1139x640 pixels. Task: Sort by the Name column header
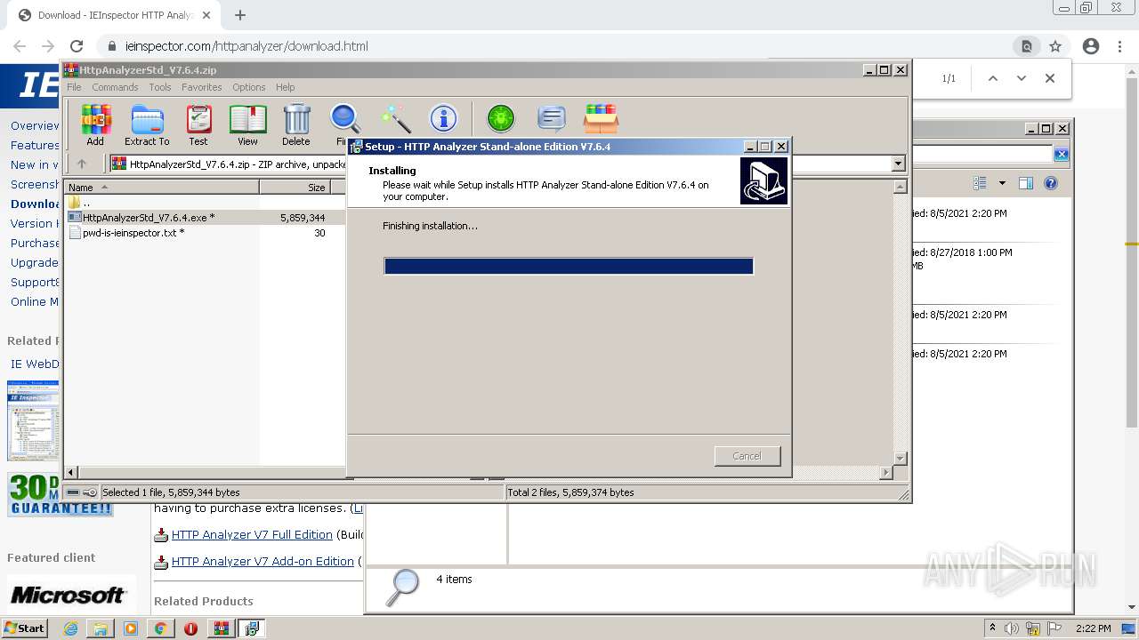pyautogui.click(x=162, y=187)
